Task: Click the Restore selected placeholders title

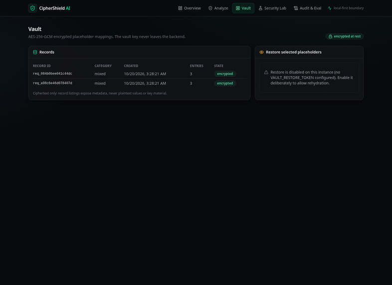Action: click(293, 52)
